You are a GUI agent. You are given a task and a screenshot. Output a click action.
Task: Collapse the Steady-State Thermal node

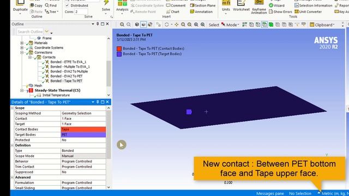[22, 90]
